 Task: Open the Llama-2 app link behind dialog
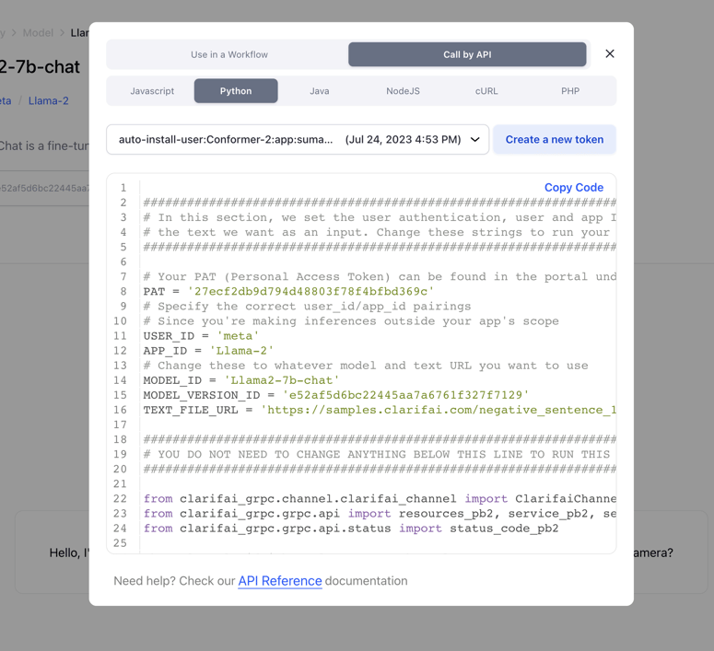point(48,100)
